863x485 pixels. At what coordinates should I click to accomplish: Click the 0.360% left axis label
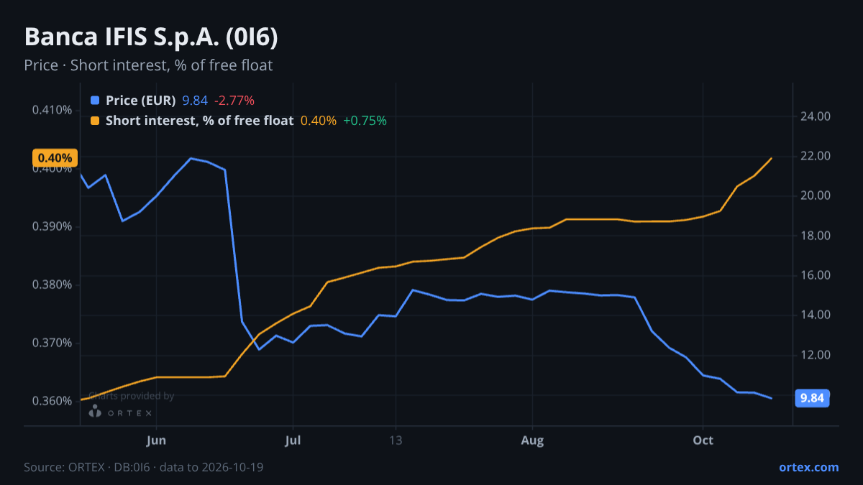tap(52, 401)
